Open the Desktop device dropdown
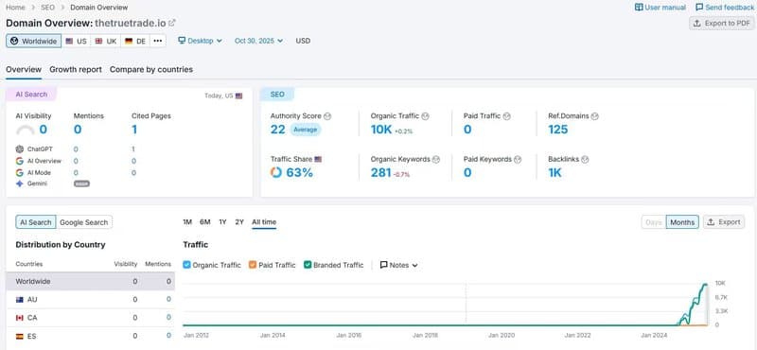This screenshot has height=350, width=757. [200, 41]
